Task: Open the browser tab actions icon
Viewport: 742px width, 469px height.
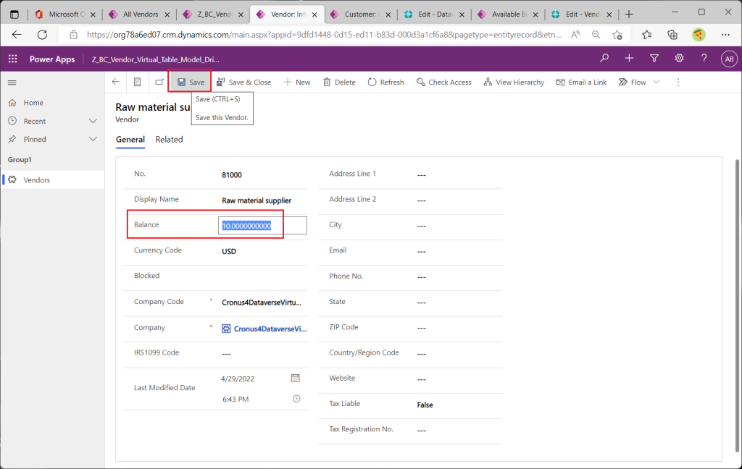Action: [x=14, y=14]
